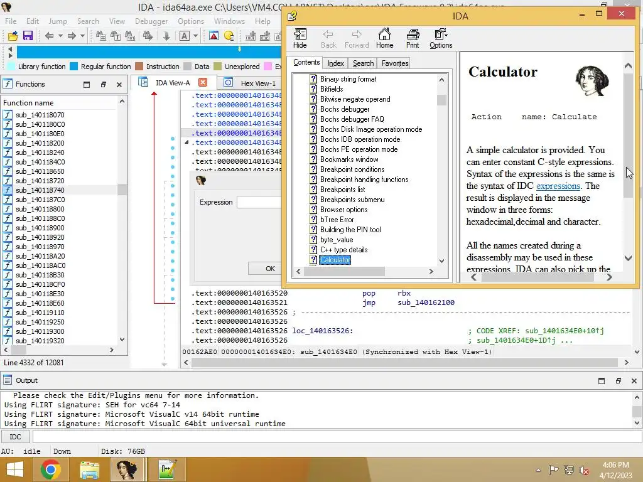Image resolution: width=643 pixels, height=482 pixels.
Task: Click the boxed letter A toolbar icon
Action: [185, 36]
